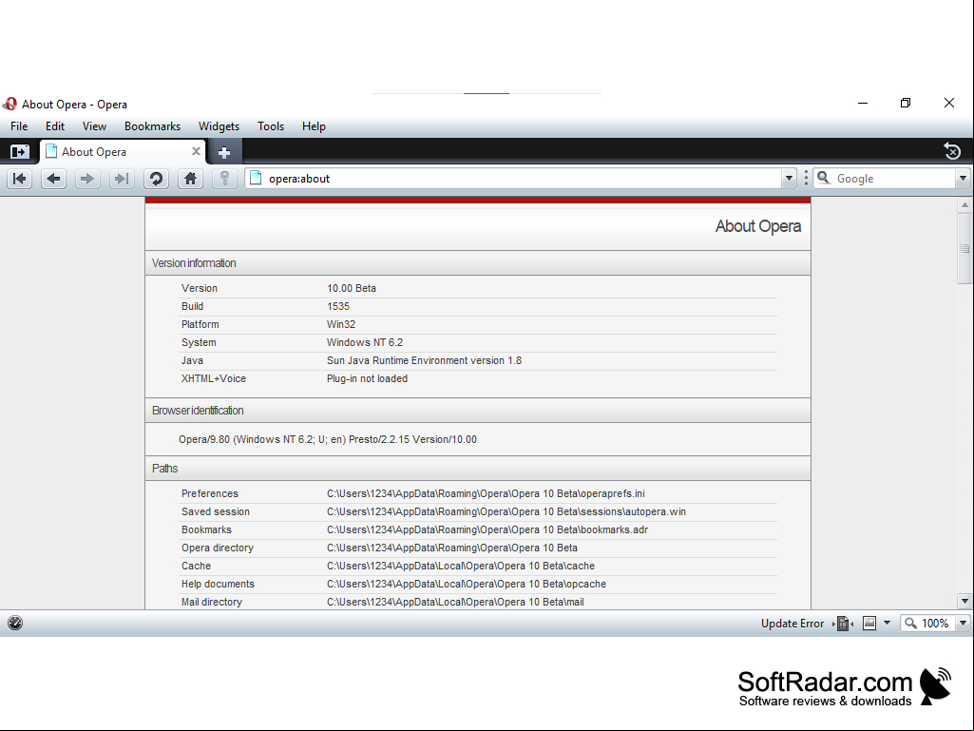Open the Bookmarks menu
The width and height of the screenshot is (974, 731).
point(152,126)
